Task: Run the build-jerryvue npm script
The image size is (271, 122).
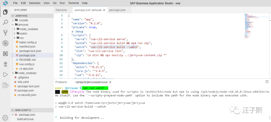Action: (x=25, y=119)
